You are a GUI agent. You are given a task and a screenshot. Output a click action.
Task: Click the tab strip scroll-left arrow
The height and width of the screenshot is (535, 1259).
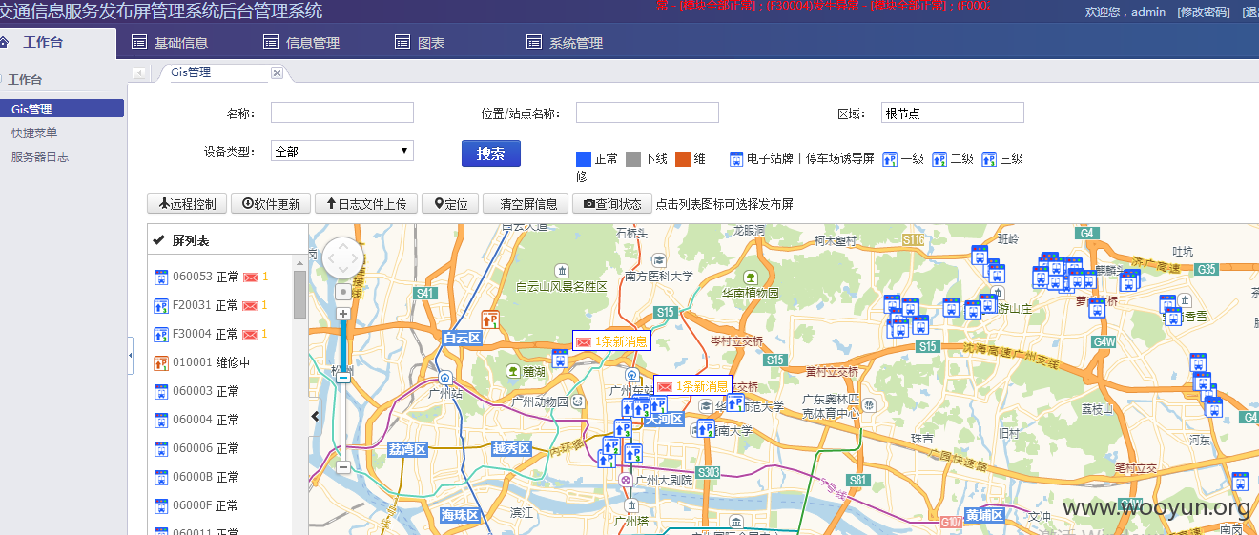point(140,72)
